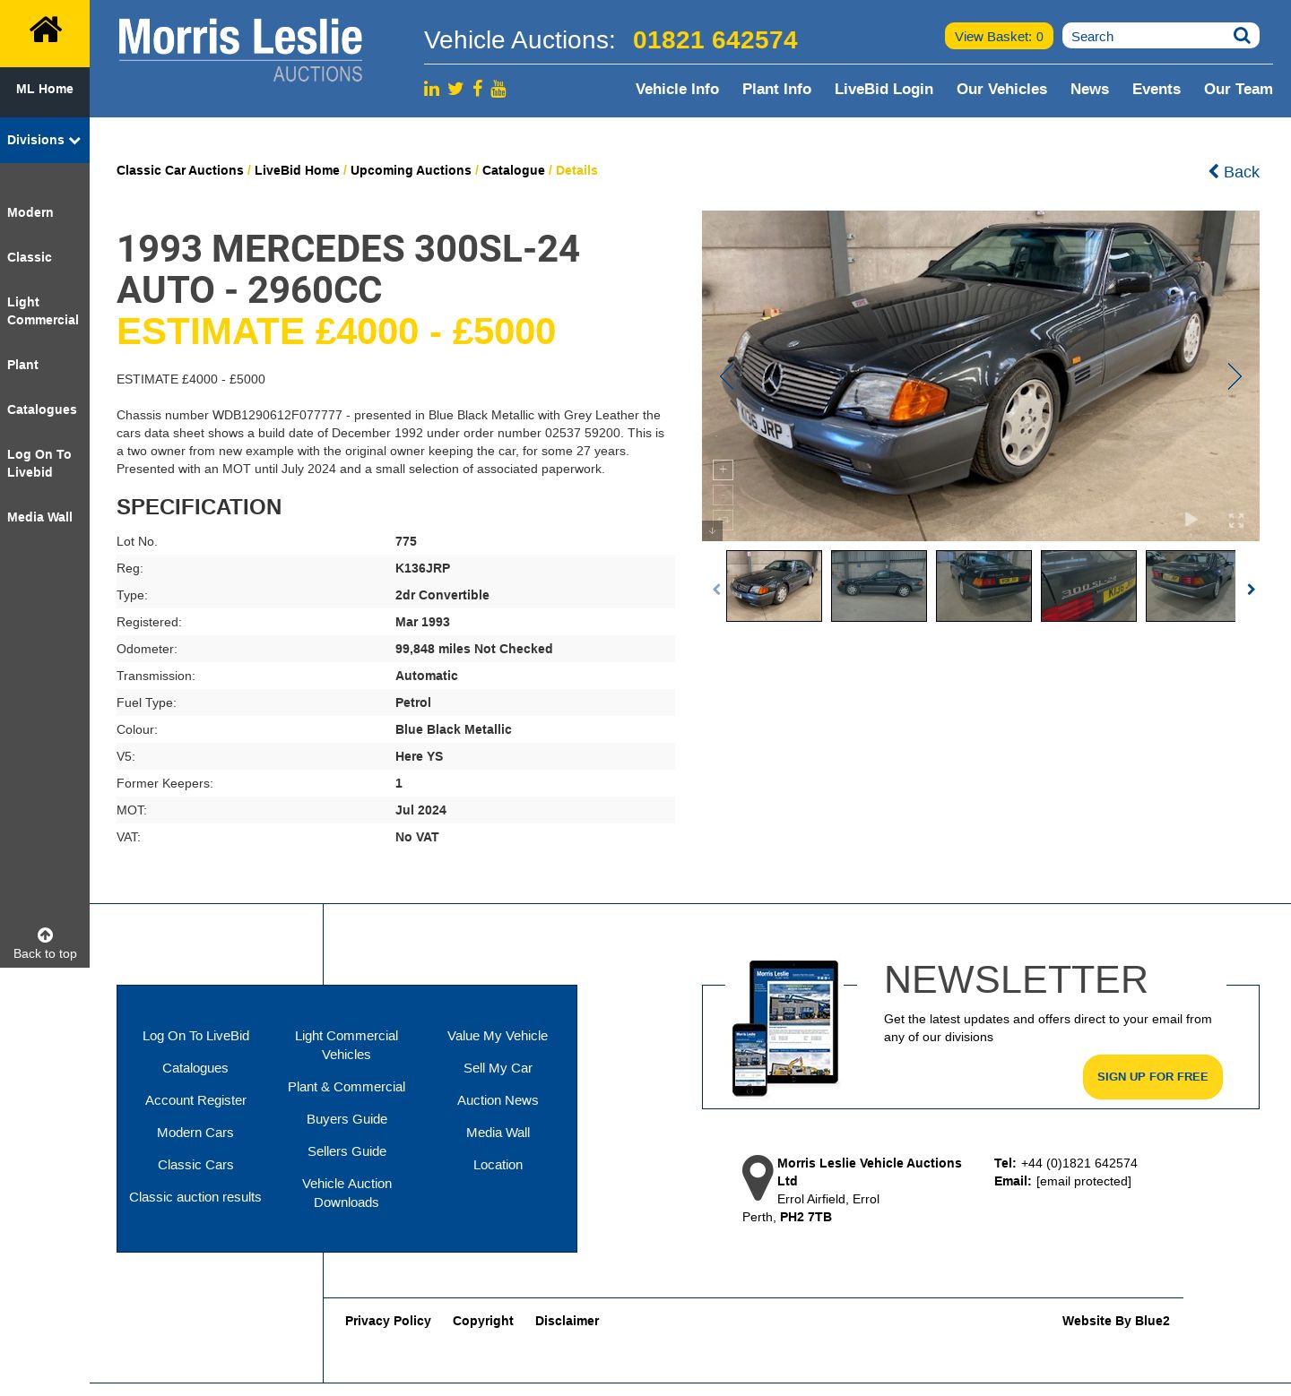Click the yellow home icon

pos(45,31)
